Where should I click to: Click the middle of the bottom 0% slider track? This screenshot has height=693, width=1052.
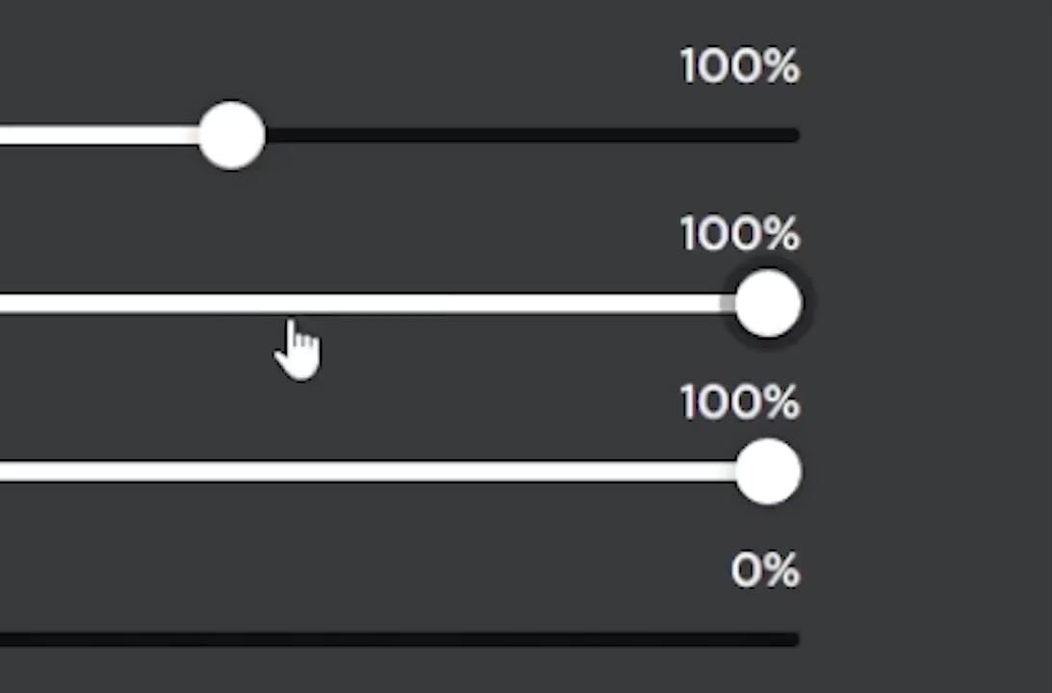tap(399, 639)
